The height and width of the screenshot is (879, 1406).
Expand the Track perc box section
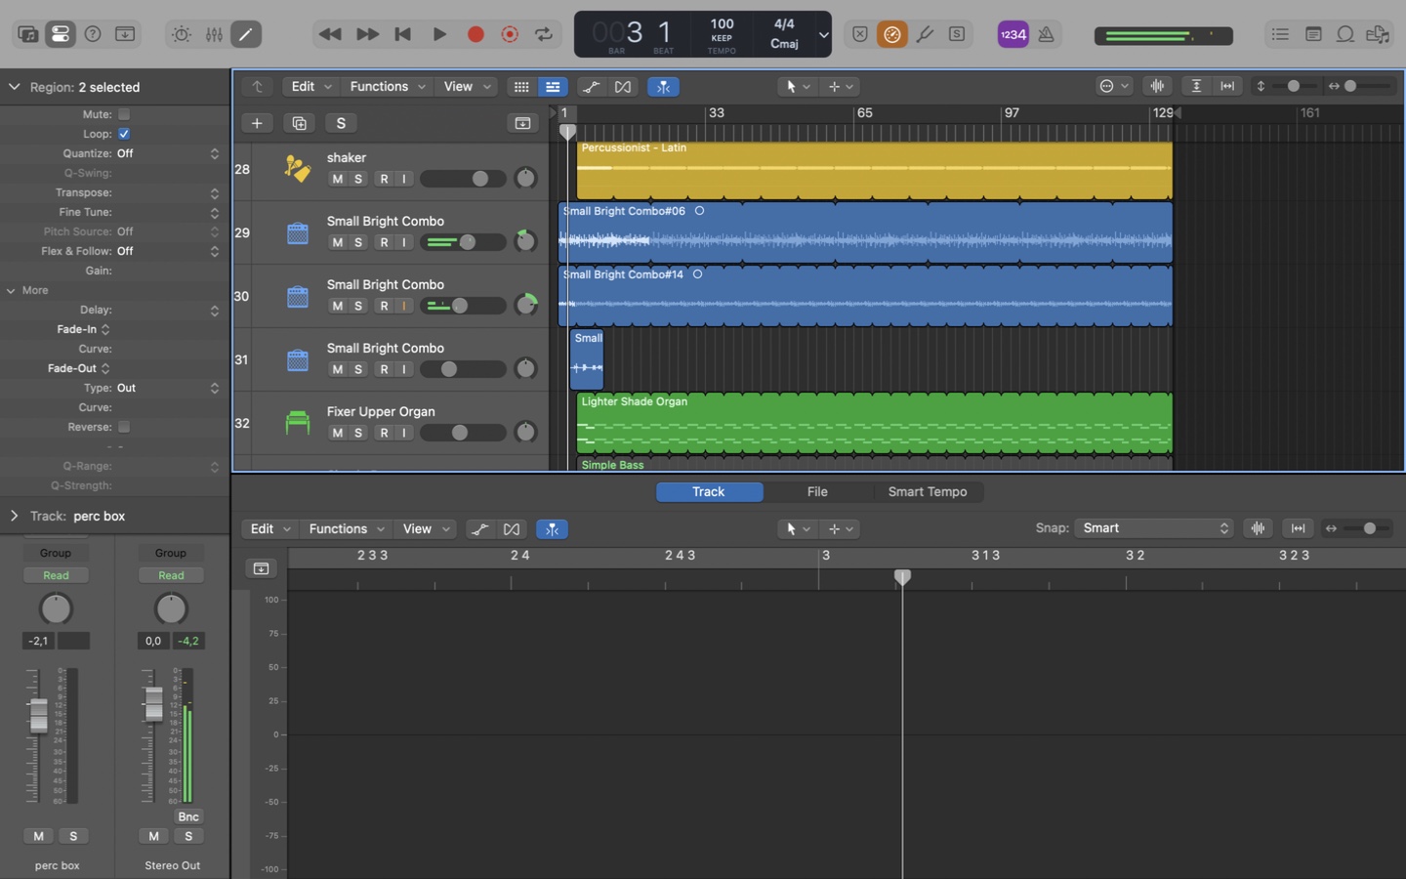pos(15,516)
